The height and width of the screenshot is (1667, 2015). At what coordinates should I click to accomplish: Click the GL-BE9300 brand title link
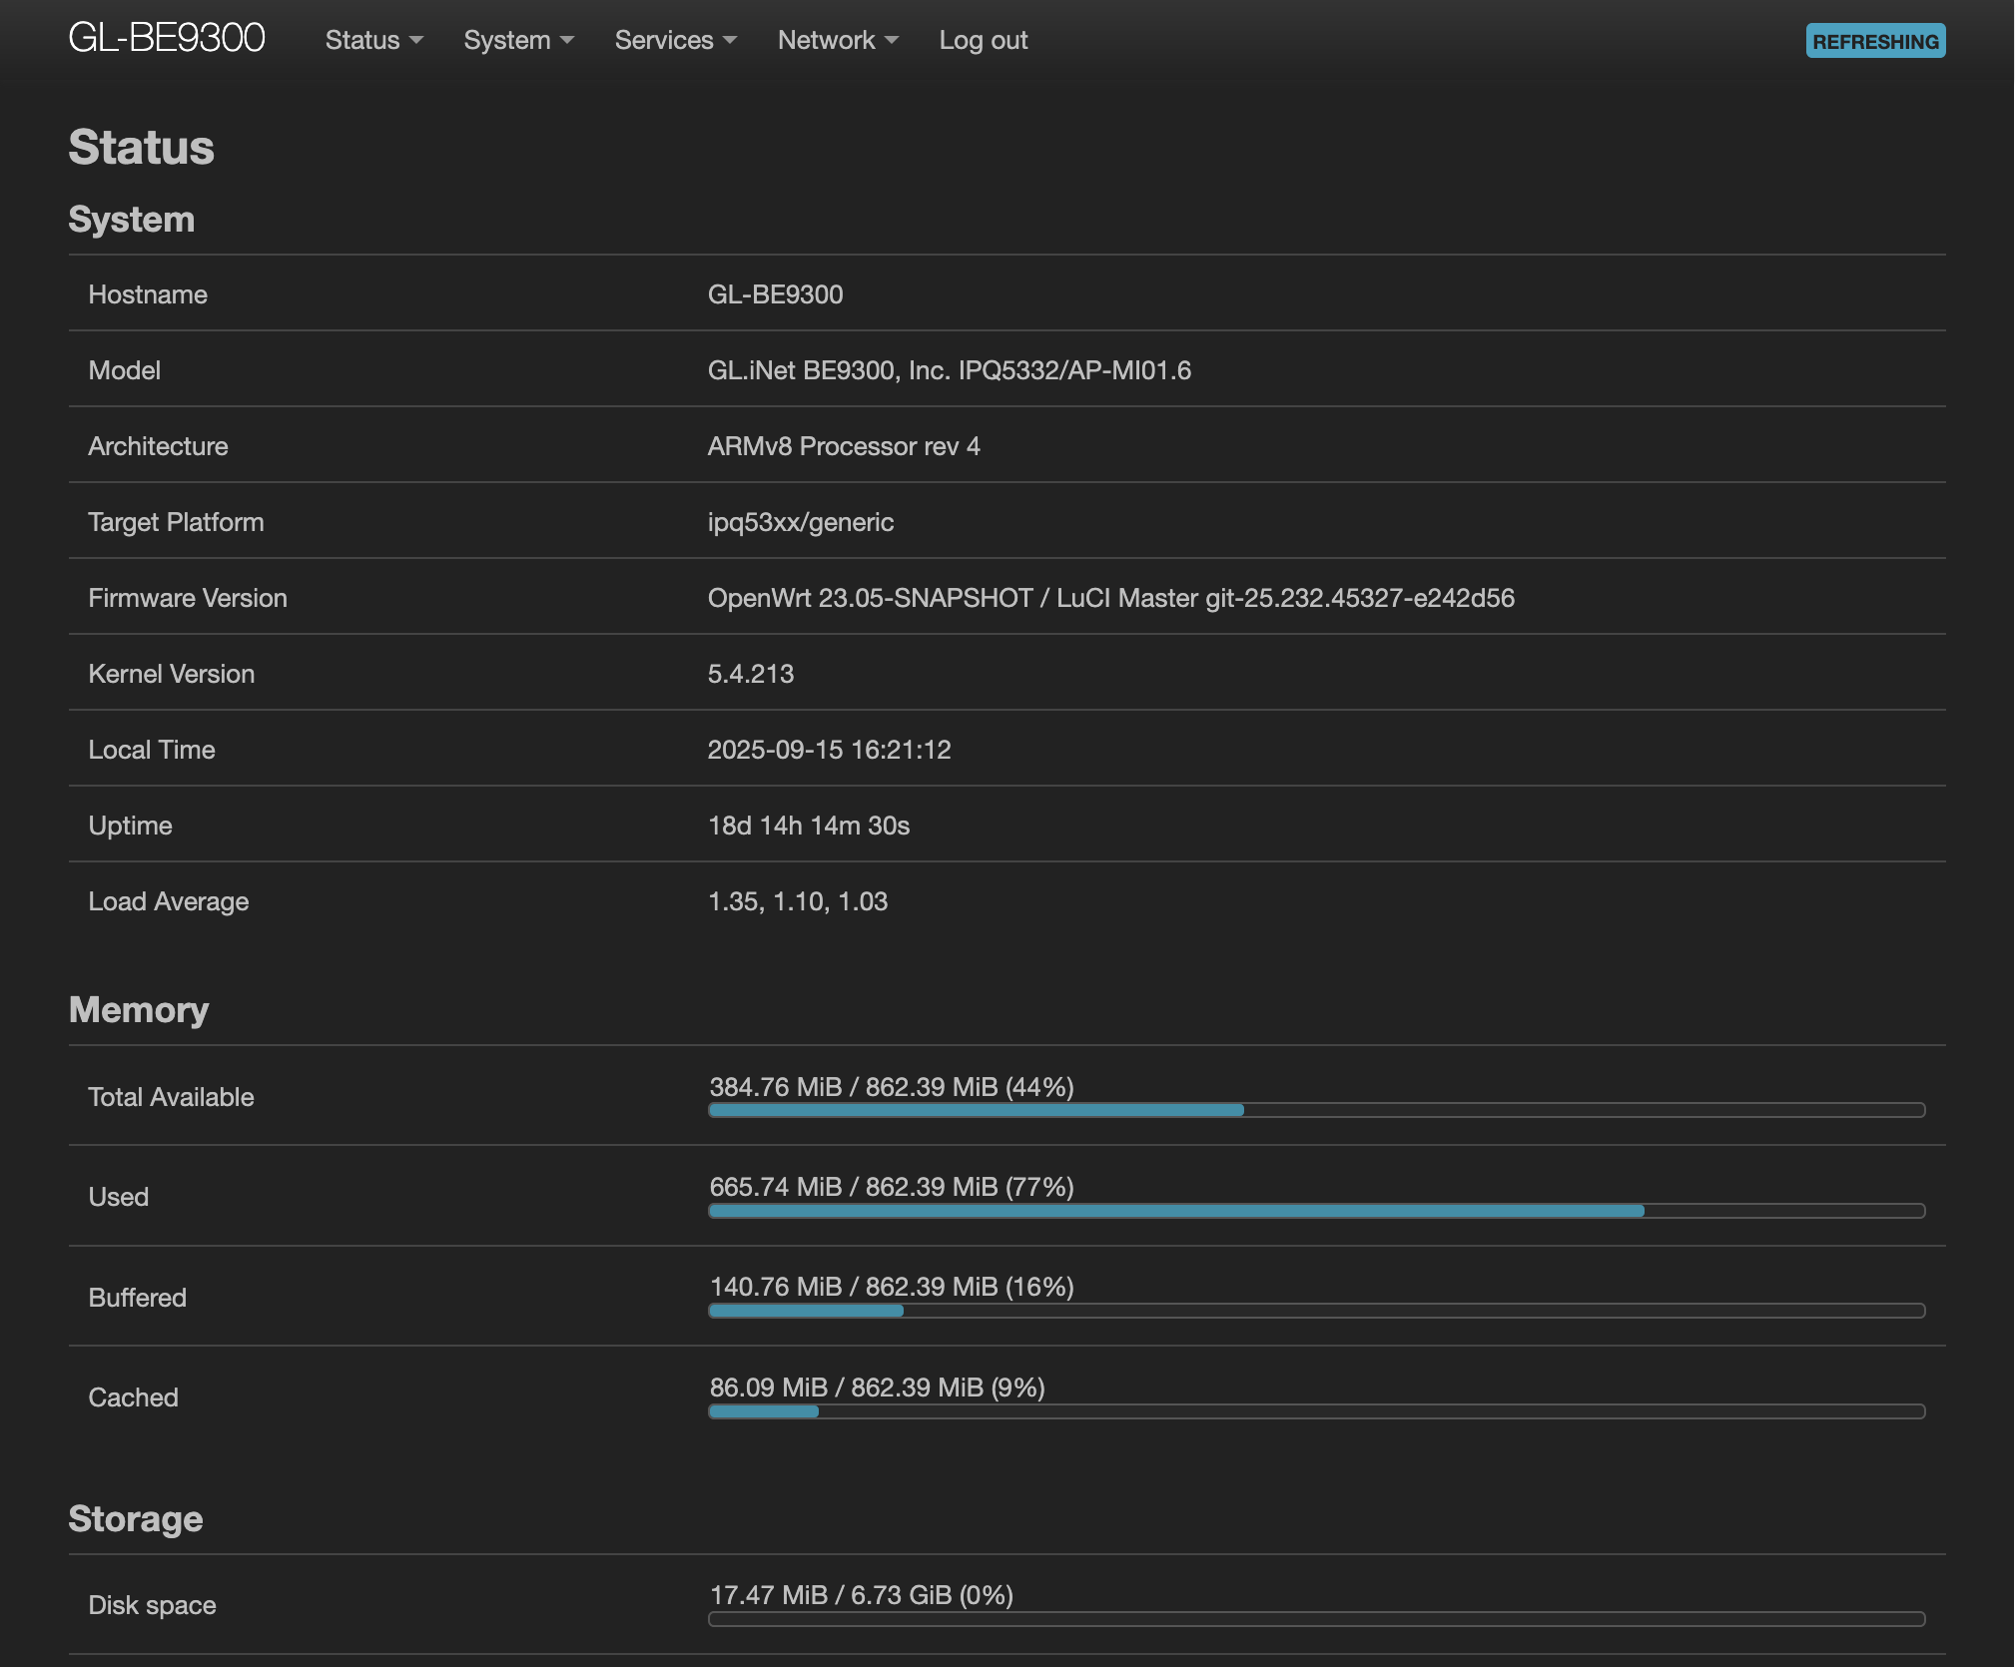166,39
